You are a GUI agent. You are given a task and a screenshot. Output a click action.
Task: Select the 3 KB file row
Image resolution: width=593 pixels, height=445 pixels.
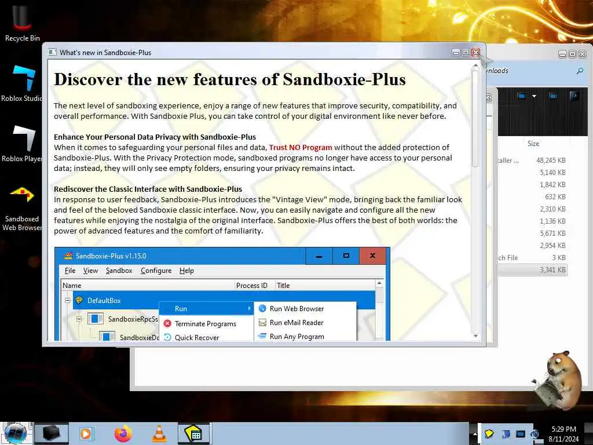tap(532, 257)
